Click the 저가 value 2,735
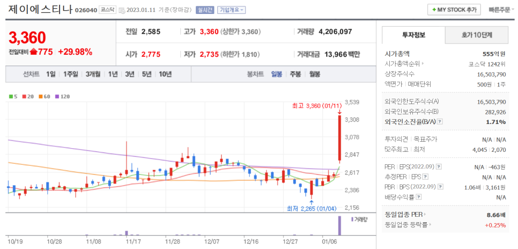The width and height of the screenshot is (518, 249). 209,55
